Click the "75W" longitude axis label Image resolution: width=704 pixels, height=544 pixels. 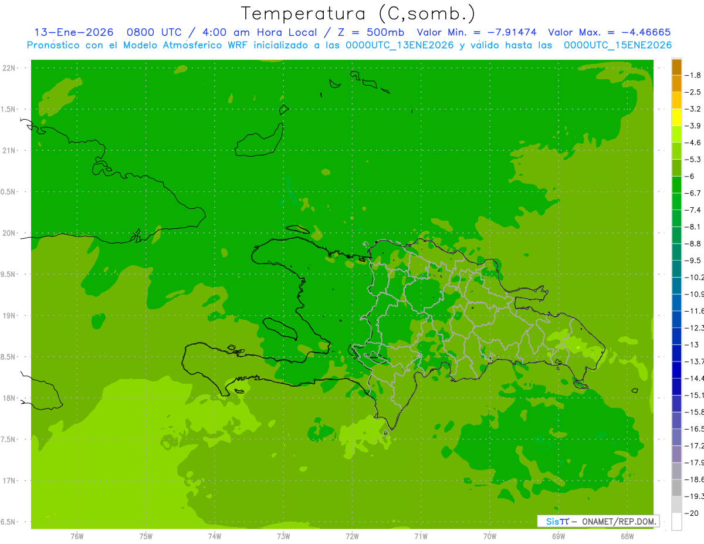(x=145, y=536)
